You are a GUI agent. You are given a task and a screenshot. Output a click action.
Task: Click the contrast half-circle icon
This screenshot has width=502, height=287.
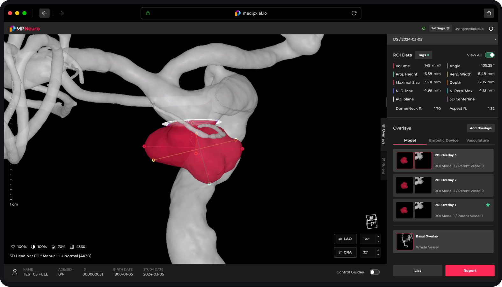pyautogui.click(x=33, y=247)
